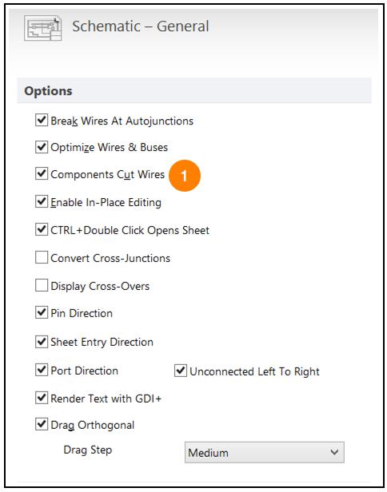387x492 pixels.
Task: Toggle Pin Direction checkbox
Action: point(42,312)
